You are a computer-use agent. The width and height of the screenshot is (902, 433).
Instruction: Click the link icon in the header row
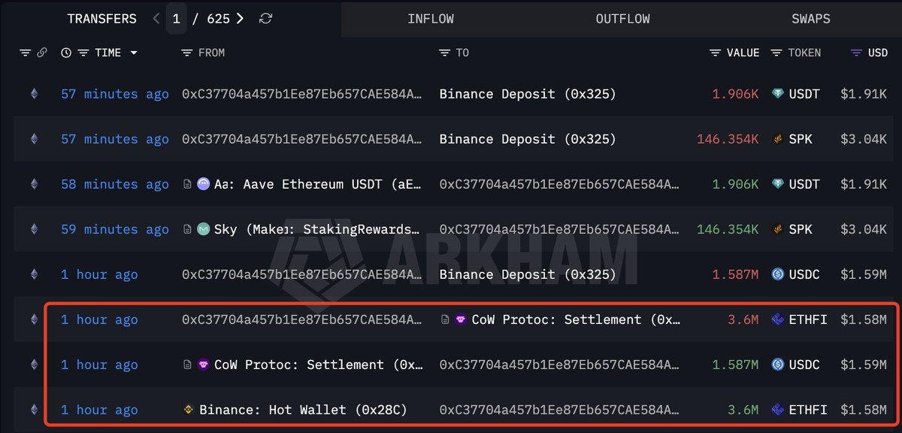coord(42,53)
